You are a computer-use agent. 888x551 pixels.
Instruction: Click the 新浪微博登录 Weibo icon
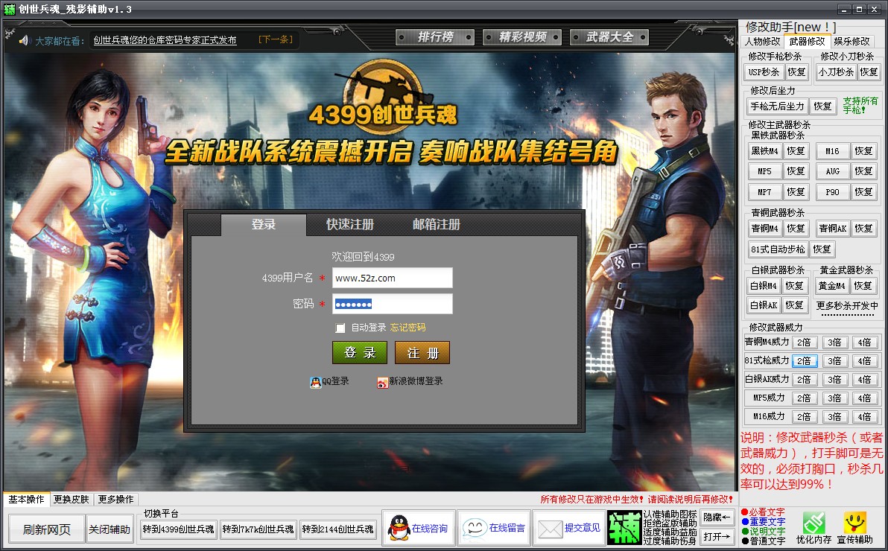click(382, 382)
